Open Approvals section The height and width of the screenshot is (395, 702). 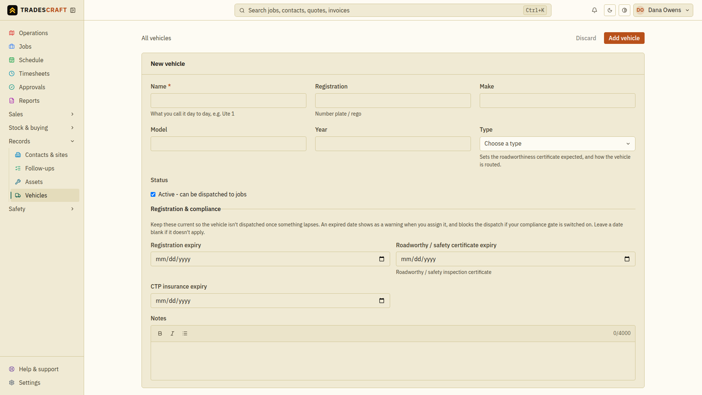click(42, 87)
